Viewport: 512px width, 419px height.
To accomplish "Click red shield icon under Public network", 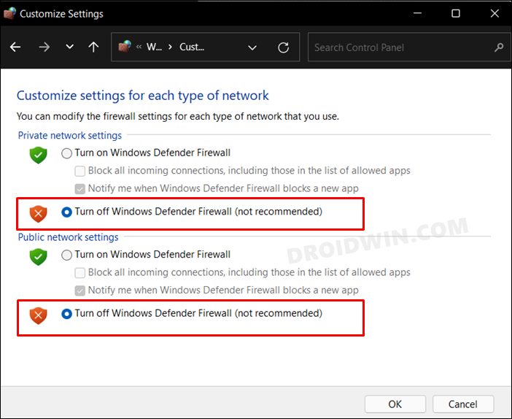I will point(38,315).
